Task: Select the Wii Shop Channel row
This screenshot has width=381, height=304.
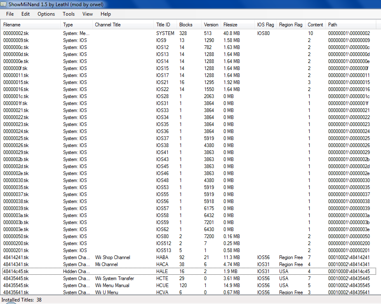Action: [112, 257]
